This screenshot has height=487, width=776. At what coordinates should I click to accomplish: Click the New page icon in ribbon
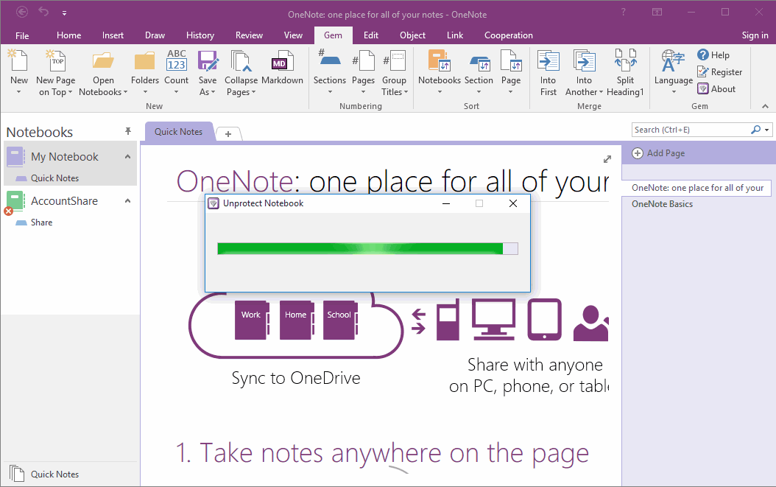(18, 60)
